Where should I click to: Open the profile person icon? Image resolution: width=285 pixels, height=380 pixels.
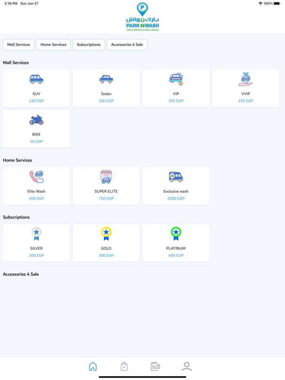tap(186, 367)
